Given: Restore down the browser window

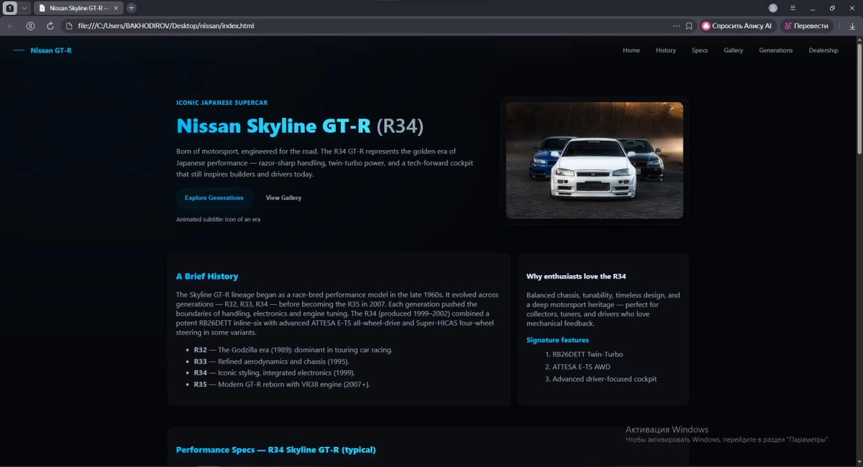Looking at the screenshot, I should click(x=832, y=8).
